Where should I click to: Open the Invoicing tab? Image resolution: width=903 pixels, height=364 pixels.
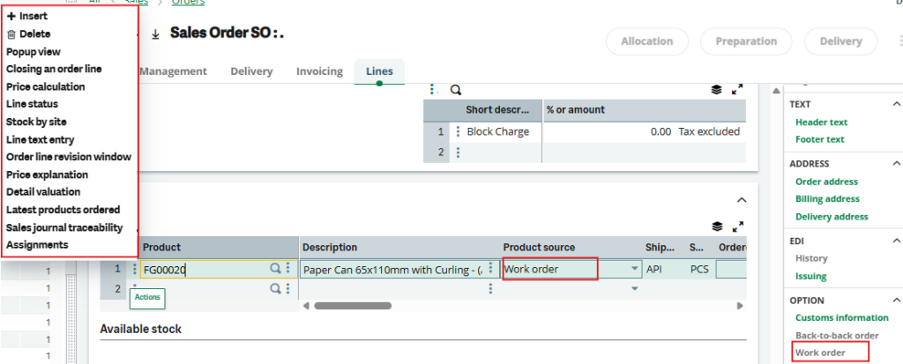[x=319, y=71]
